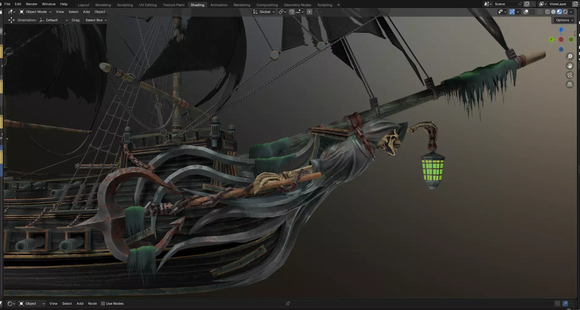Add a new view layer with the copy icon

(575, 4)
